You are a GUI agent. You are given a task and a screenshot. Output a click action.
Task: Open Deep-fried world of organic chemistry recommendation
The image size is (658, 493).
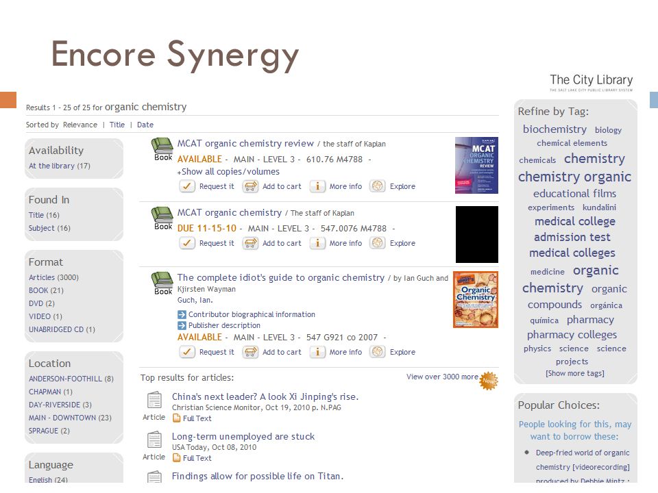[583, 460]
